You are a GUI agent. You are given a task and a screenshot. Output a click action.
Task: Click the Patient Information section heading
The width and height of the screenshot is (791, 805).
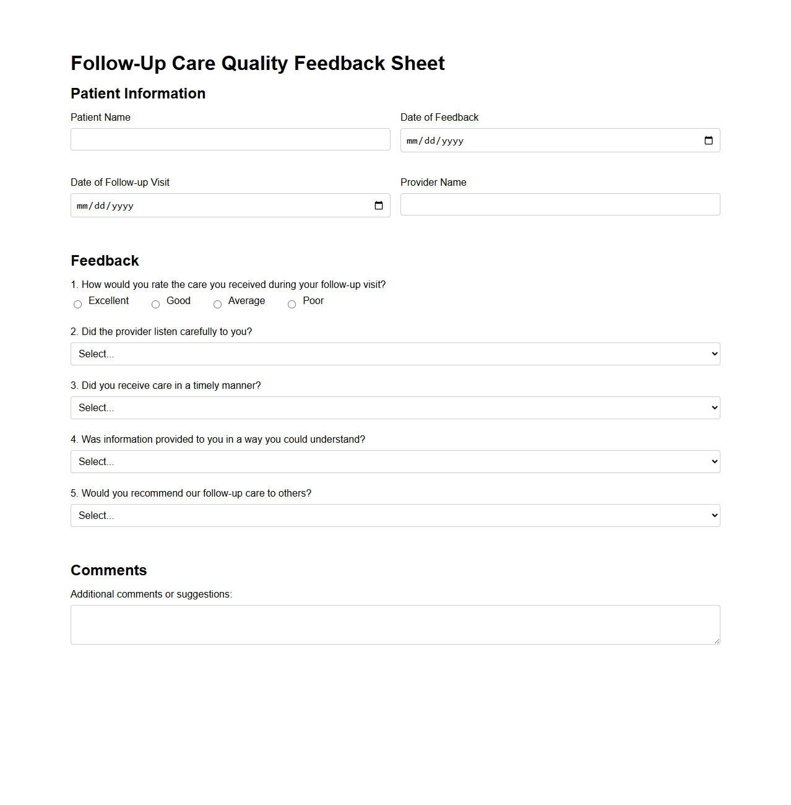138,94
